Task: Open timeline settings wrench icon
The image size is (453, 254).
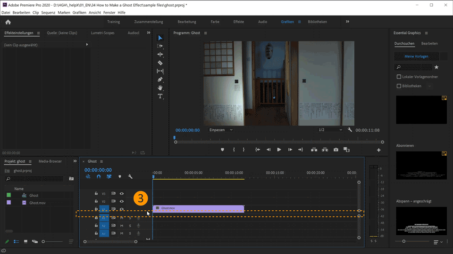Action: pos(130,177)
